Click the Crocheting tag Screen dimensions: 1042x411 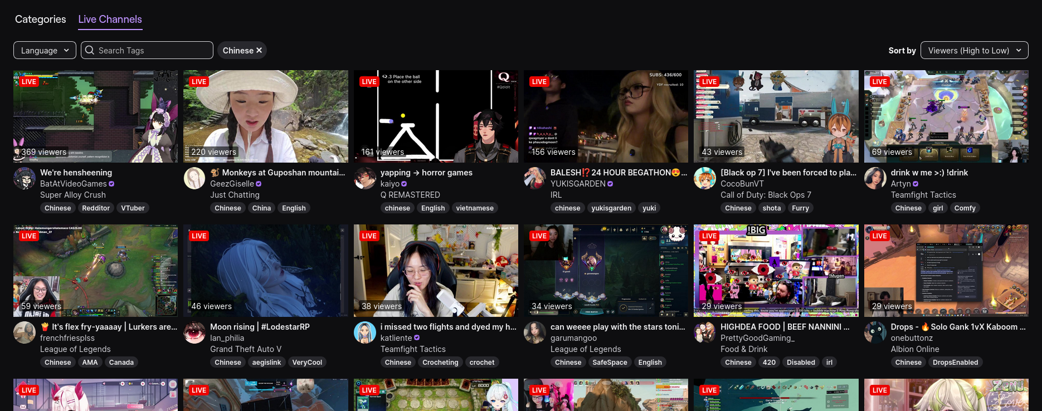coord(440,362)
